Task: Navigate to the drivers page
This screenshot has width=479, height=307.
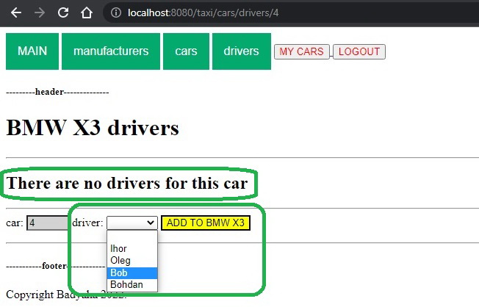Action: (x=241, y=51)
